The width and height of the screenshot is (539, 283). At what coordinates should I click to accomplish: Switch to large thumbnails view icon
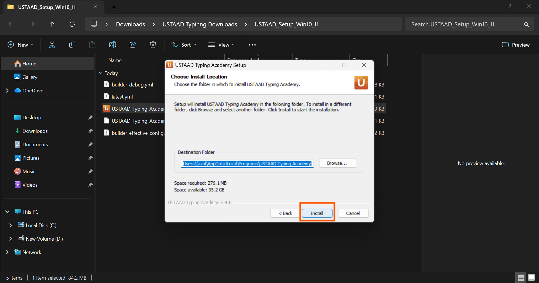tap(531, 278)
